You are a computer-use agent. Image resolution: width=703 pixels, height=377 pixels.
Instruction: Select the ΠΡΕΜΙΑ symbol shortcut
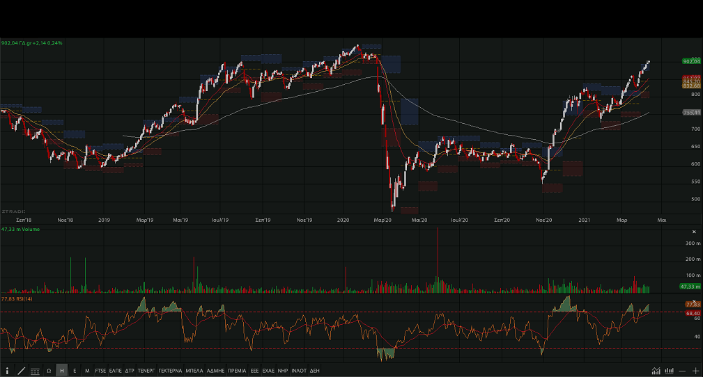237,371
